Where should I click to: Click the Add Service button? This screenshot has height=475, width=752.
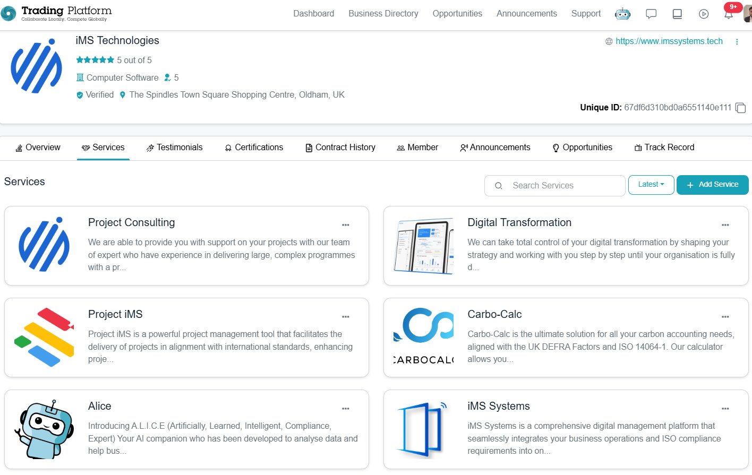[x=713, y=185]
